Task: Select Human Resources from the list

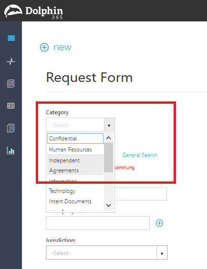Action: click(x=75, y=149)
